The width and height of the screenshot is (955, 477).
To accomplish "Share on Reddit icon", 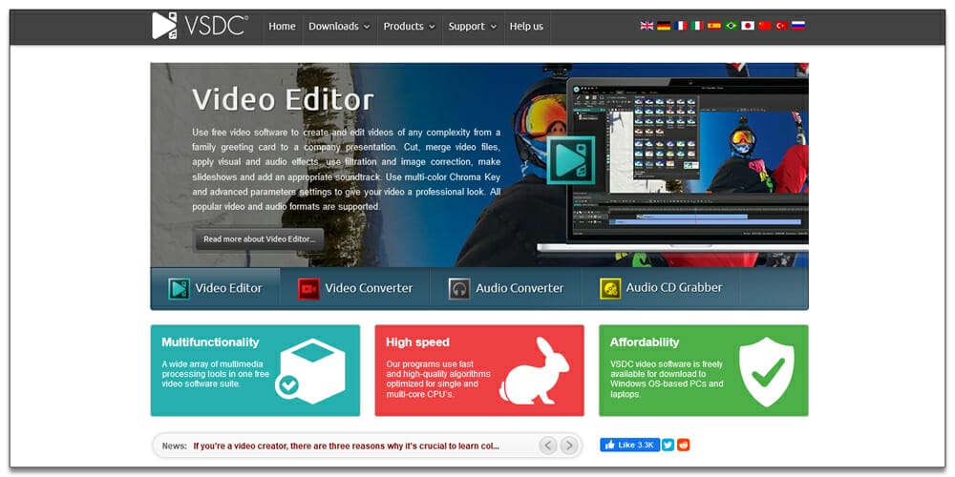I will 684,445.
